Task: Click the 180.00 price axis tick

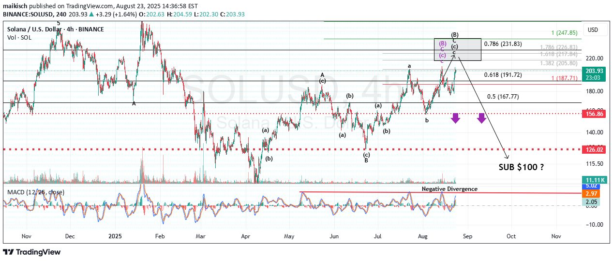Action: click(x=594, y=91)
